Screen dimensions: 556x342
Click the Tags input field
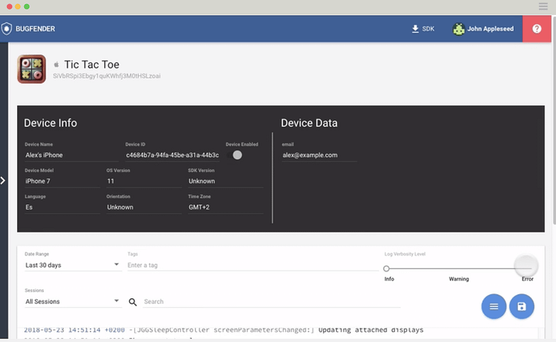pyautogui.click(x=253, y=265)
